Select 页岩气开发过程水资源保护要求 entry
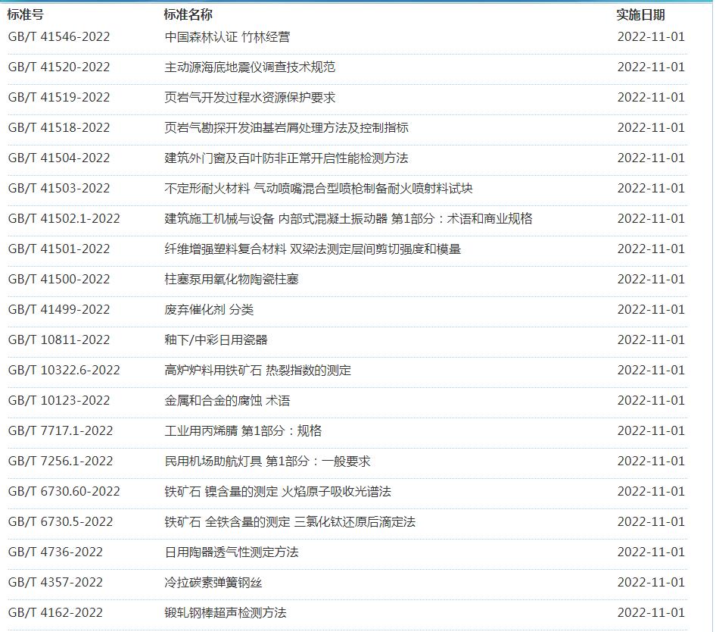The width and height of the screenshot is (716, 632). pos(250,97)
